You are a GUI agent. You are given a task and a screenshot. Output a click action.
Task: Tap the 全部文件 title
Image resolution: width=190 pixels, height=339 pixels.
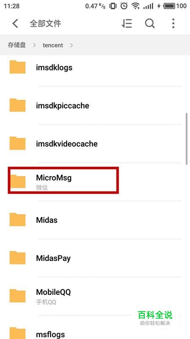tap(45, 23)
